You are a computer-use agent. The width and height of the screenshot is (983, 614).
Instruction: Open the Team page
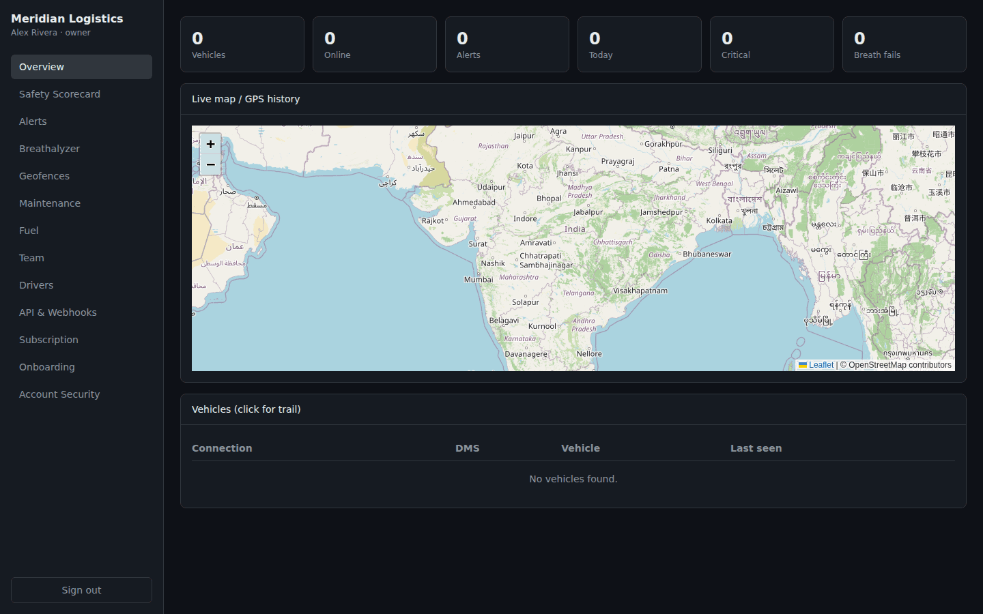pos(81,258)
